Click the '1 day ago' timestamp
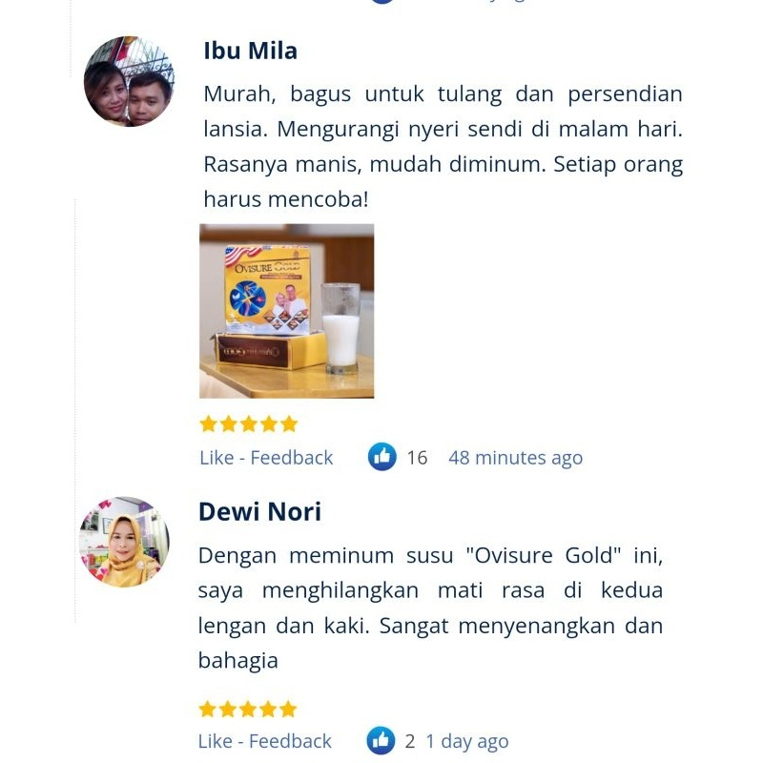Image resolution: width=763 pixels, height=763 pixels. click(467, 742)
